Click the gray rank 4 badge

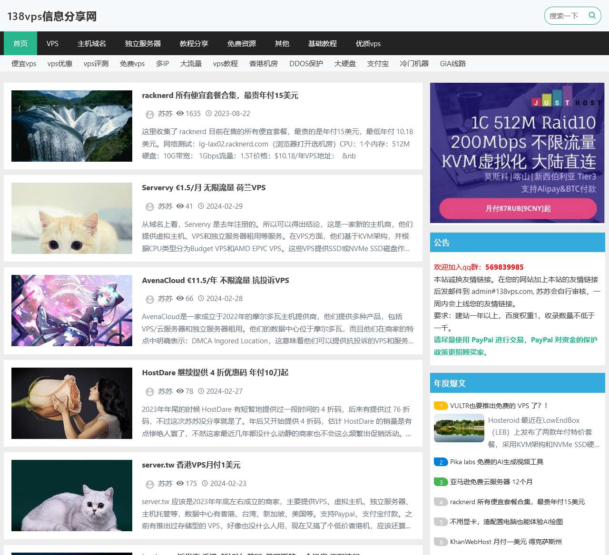click(441, 502)
